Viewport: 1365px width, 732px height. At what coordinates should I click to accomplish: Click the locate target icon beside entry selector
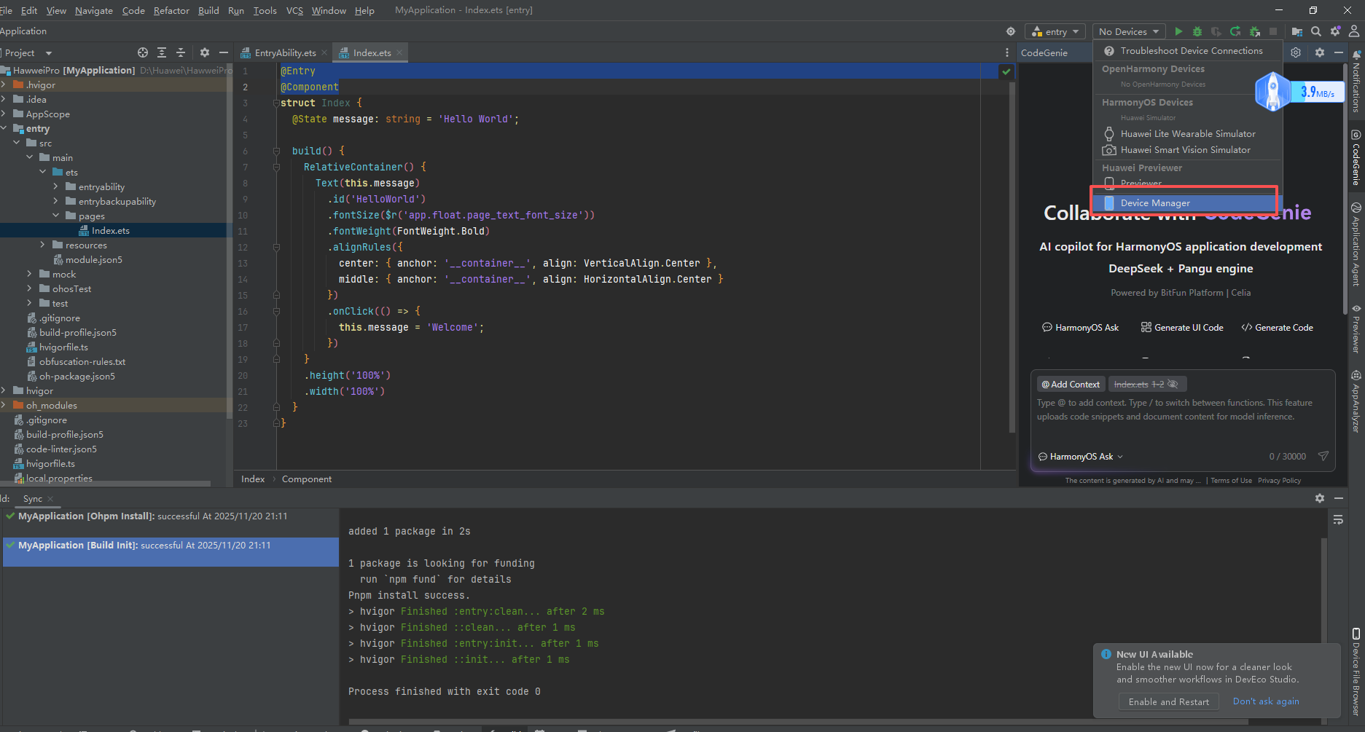click(x=1010, y=31)
